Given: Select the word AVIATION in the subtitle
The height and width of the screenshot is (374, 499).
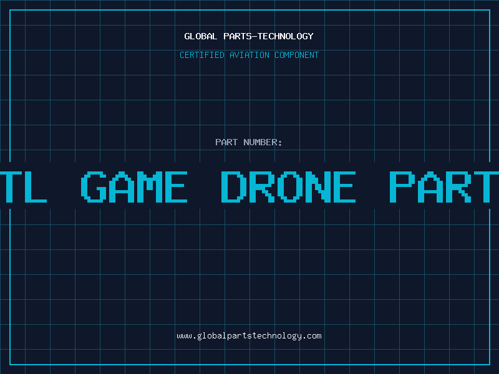Looking at the screenshot, I should point(249,55).
